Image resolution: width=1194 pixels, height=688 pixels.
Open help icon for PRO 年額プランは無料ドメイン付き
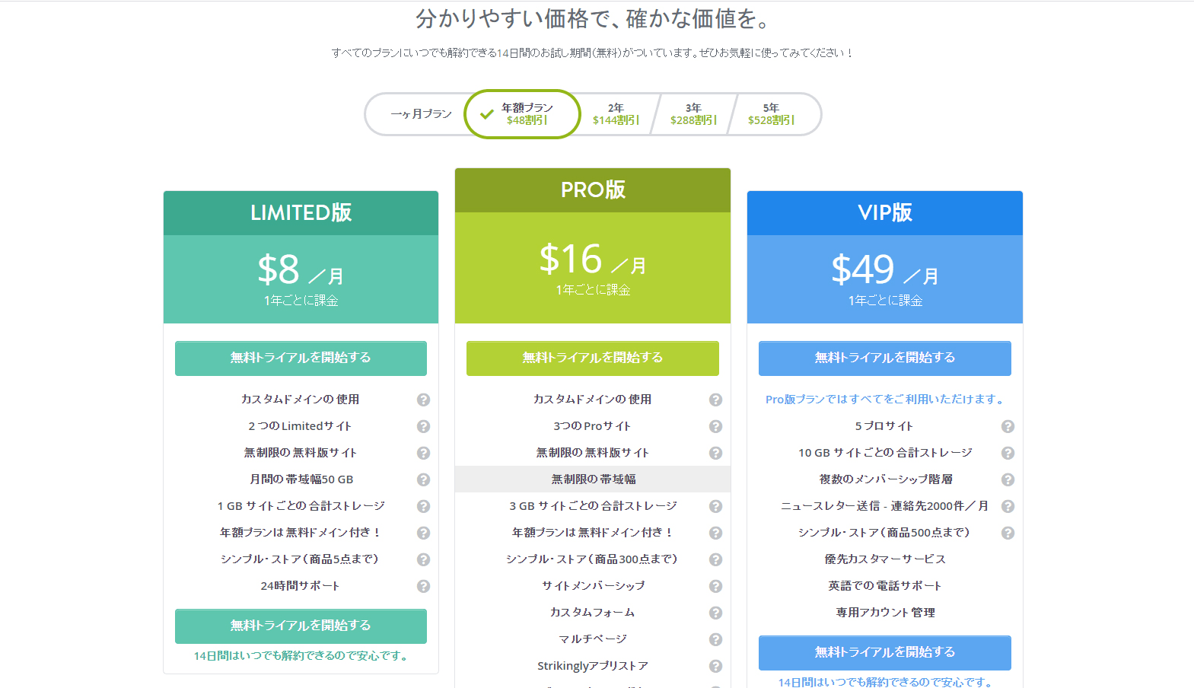point(715,533)
